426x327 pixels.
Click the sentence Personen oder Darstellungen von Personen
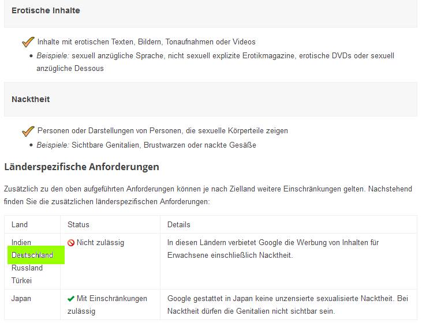pyautogui.click(x=162, y=131)
